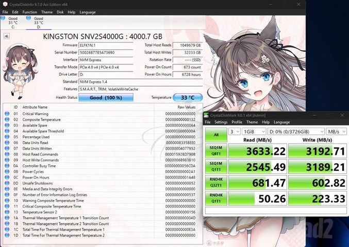Click the RND4K Q1T1 write result 223.33
This screenshot has width=349, height=247.
point(318,198)
